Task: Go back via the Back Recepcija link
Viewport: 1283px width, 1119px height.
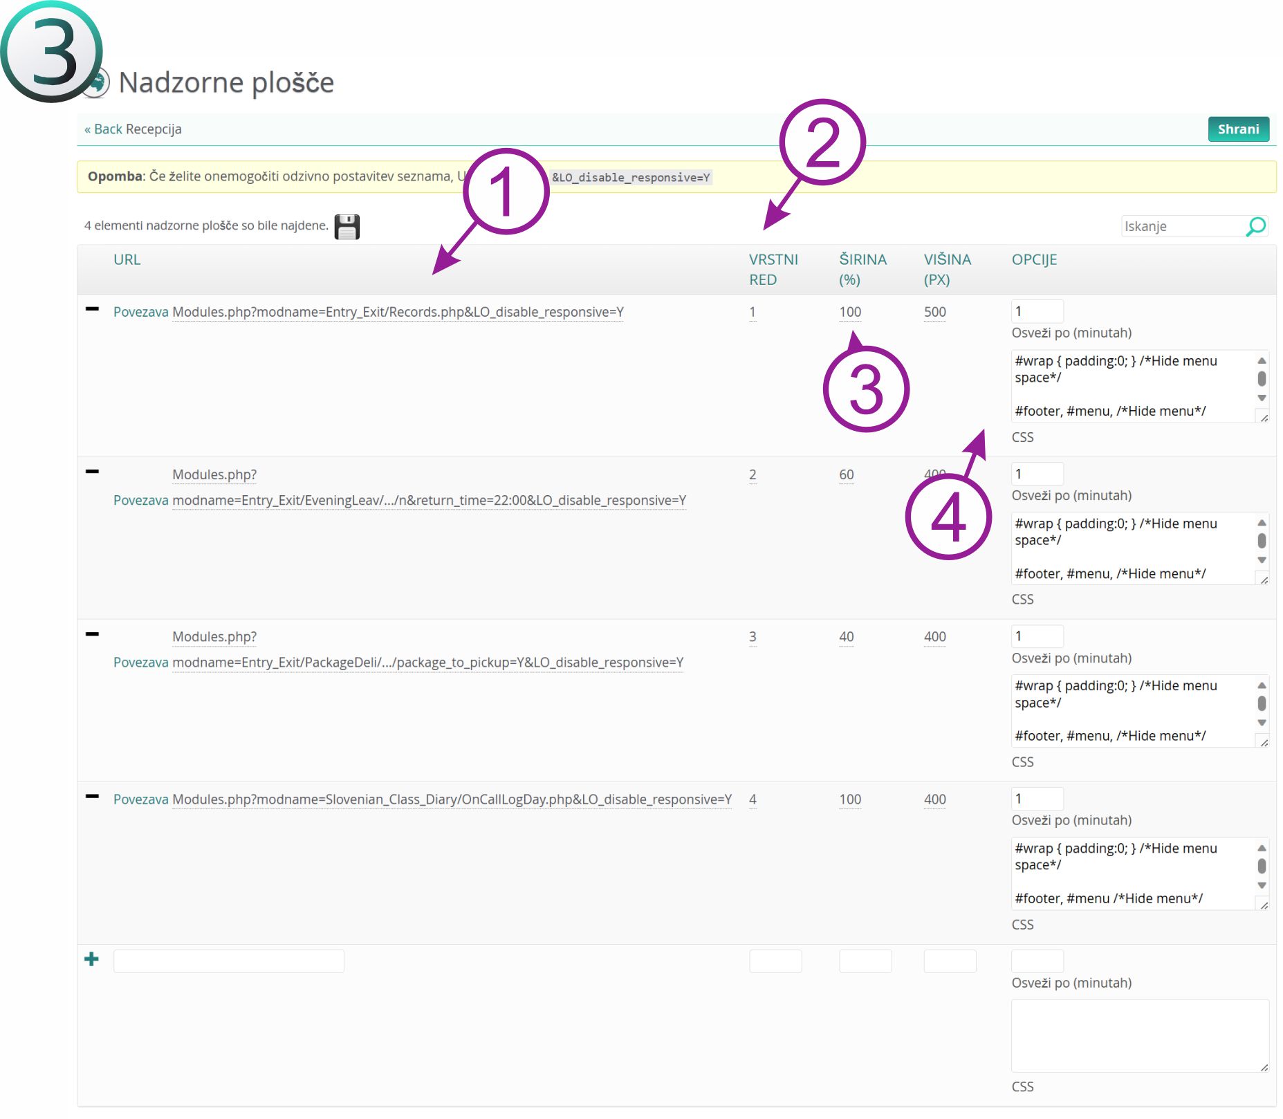Action: pos(133,129)
